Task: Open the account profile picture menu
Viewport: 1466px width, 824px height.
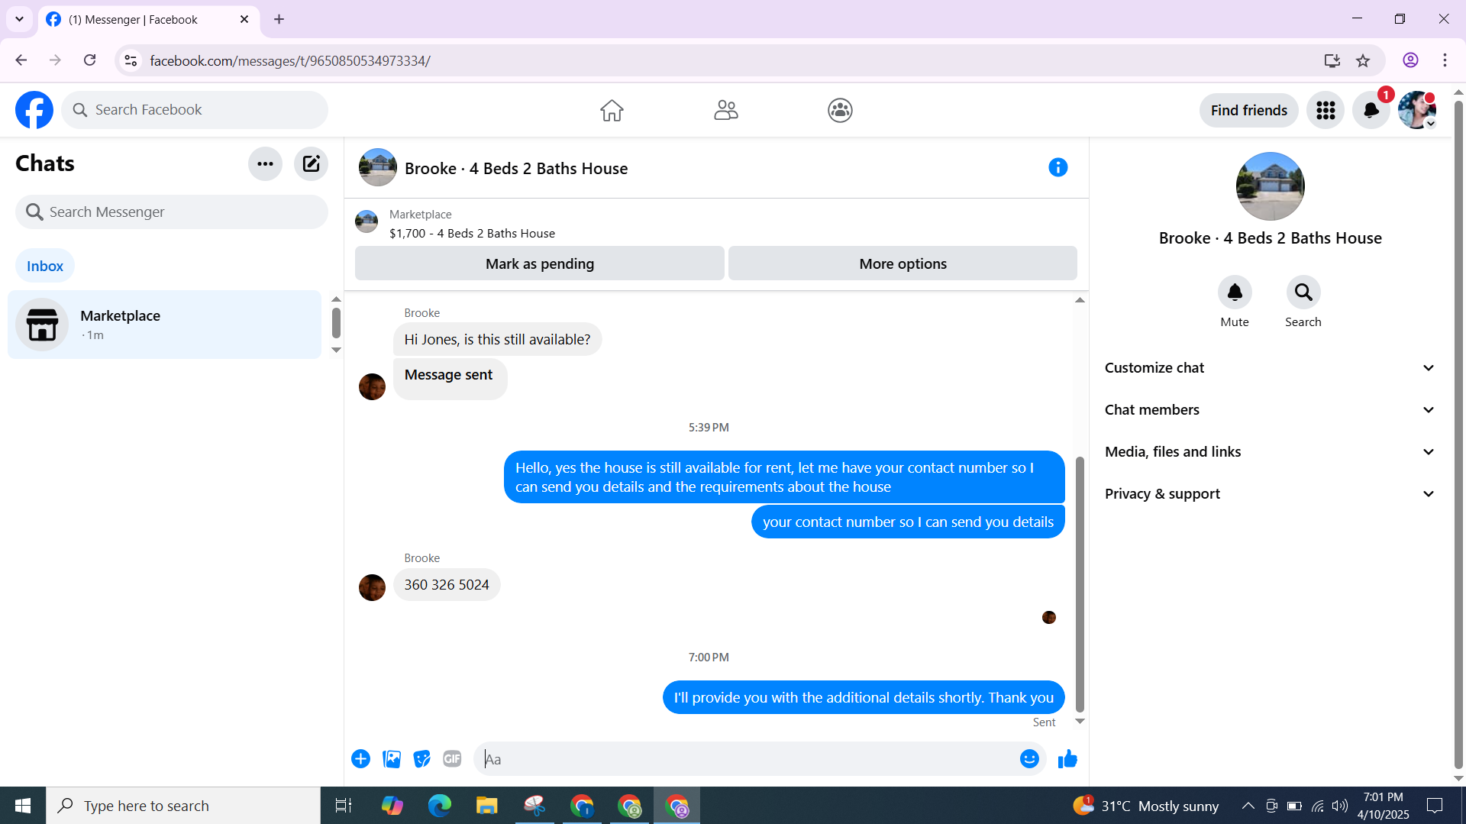Action: click(1417, 111)
